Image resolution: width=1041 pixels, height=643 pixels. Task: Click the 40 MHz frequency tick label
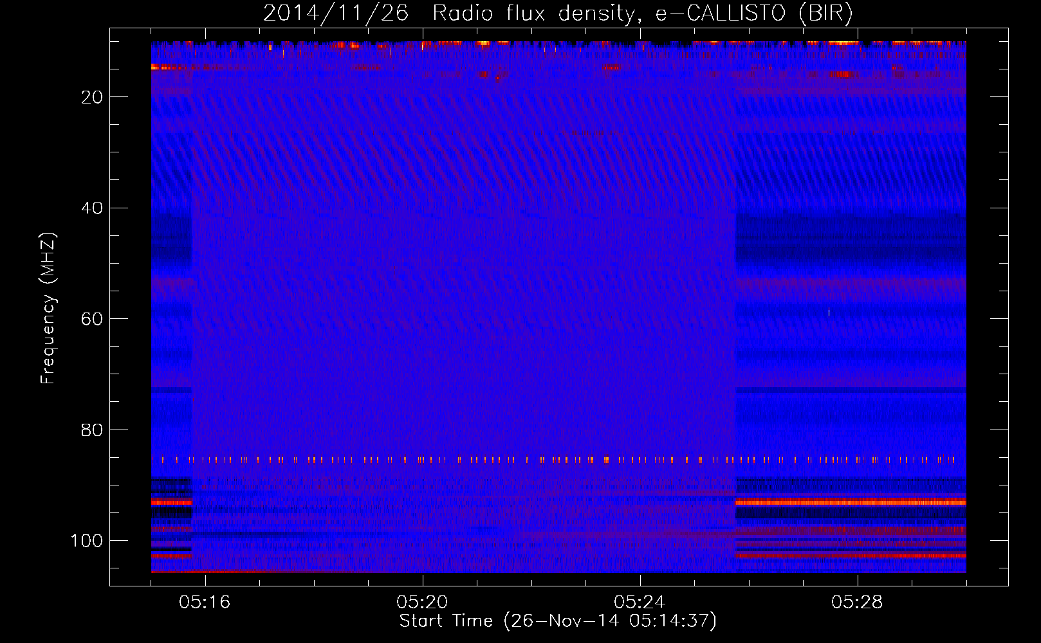click(93, 208)
